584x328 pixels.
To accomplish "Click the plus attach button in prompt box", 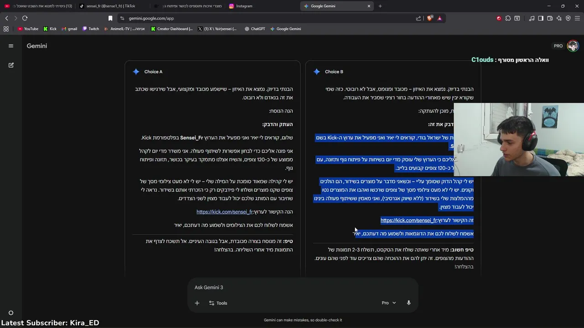I will point(197,303).
